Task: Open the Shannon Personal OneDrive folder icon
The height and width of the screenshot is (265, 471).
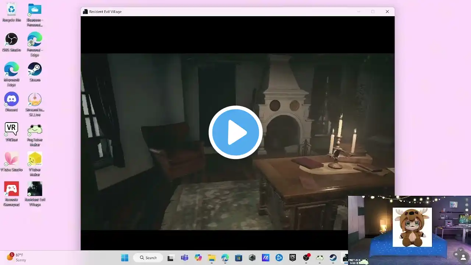Action: click(35, 15)
